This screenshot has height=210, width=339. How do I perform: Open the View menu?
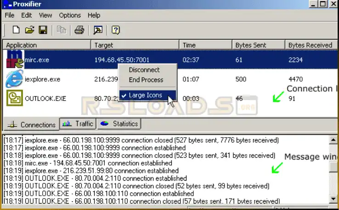coord(45,15)
